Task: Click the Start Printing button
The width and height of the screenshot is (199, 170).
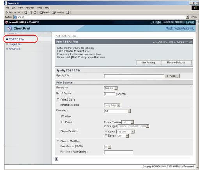Action: 148,63
